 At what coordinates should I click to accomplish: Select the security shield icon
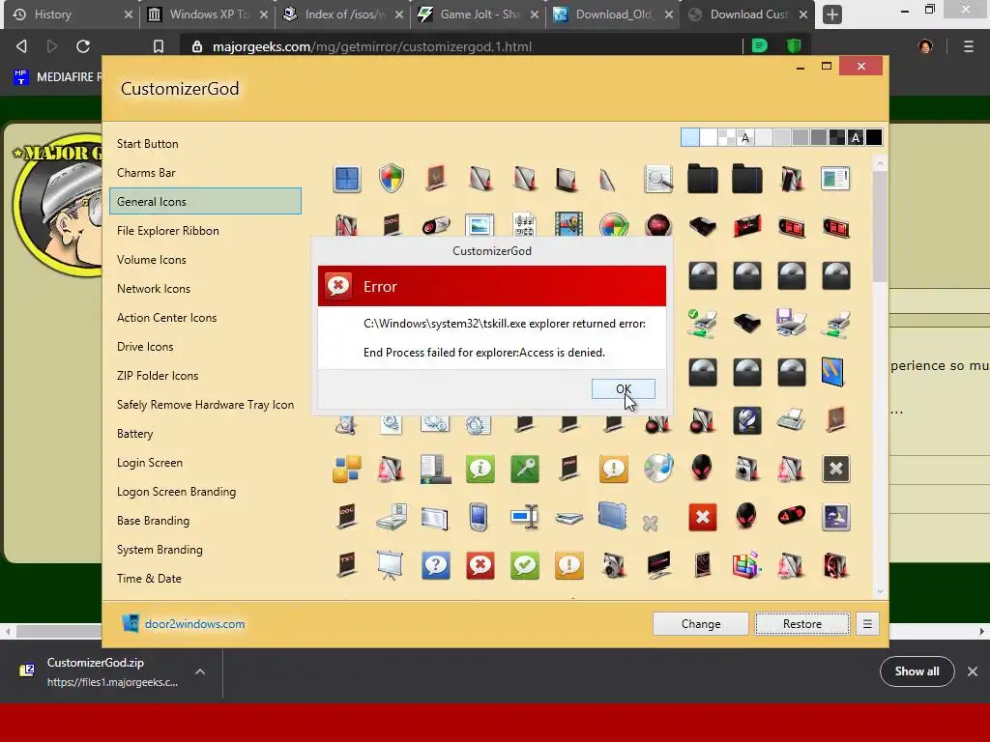392,179
